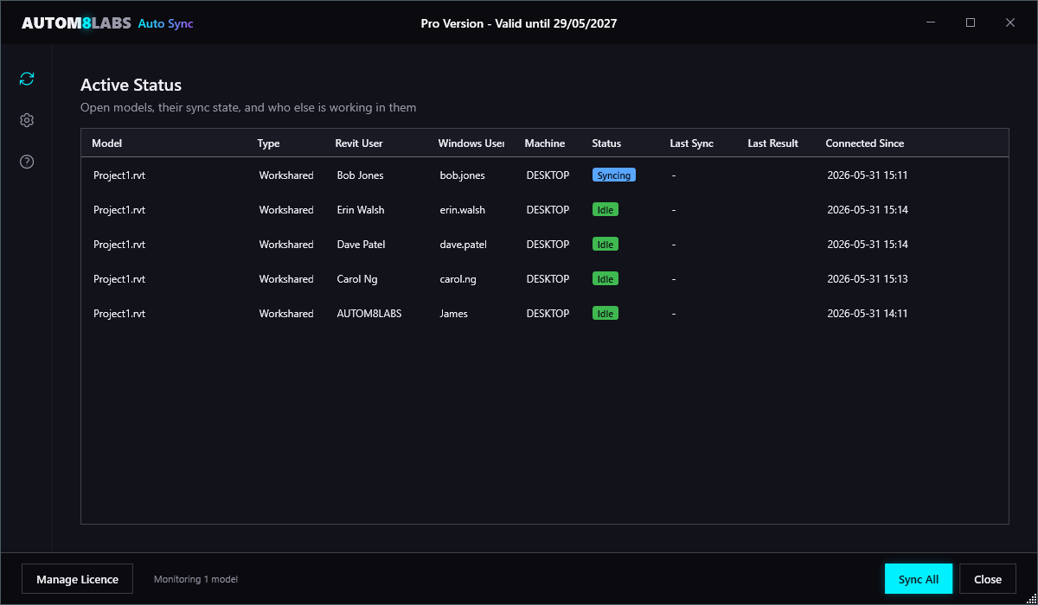Sort by the Last Result column header
Viewport: 1038px width, 605px height.
(x=773, y=143)
